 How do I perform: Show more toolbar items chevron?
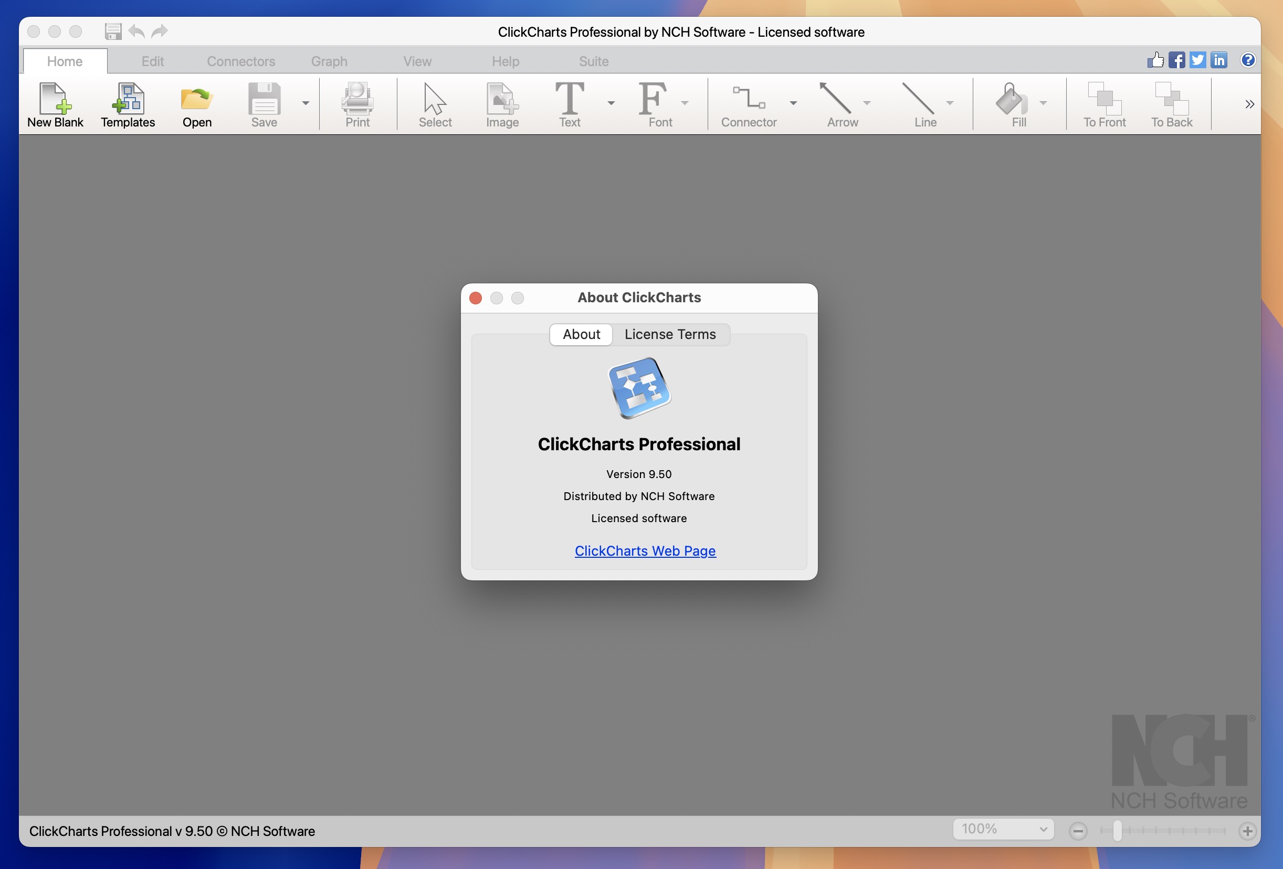(x=1249, y=104)
